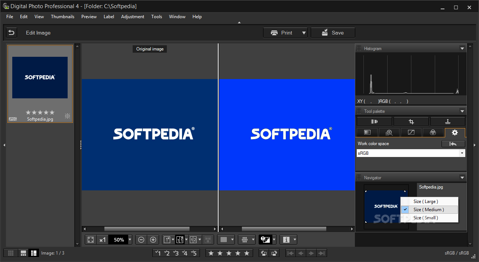The height and width of the screenshot is (262, 479).
Task: Open dropdown arrow next to 1|2 layout
Action: [x=200, y=240]
